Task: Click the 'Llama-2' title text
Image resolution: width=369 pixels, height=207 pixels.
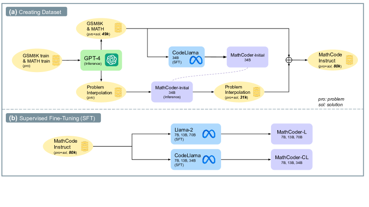Action: (184, 130)
